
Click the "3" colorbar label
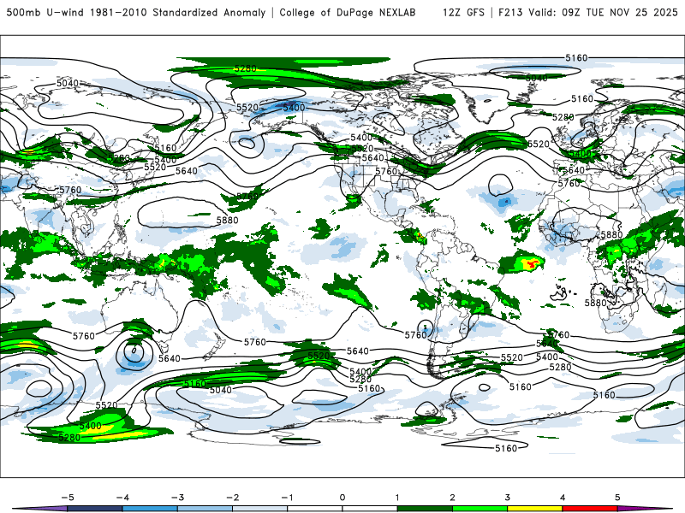[507, 498]
